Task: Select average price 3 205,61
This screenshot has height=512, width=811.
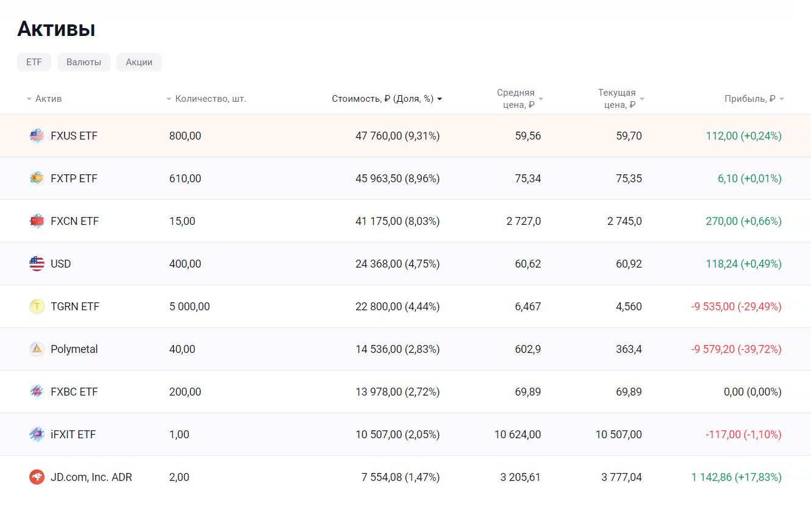Action: [x=521, y=477]
